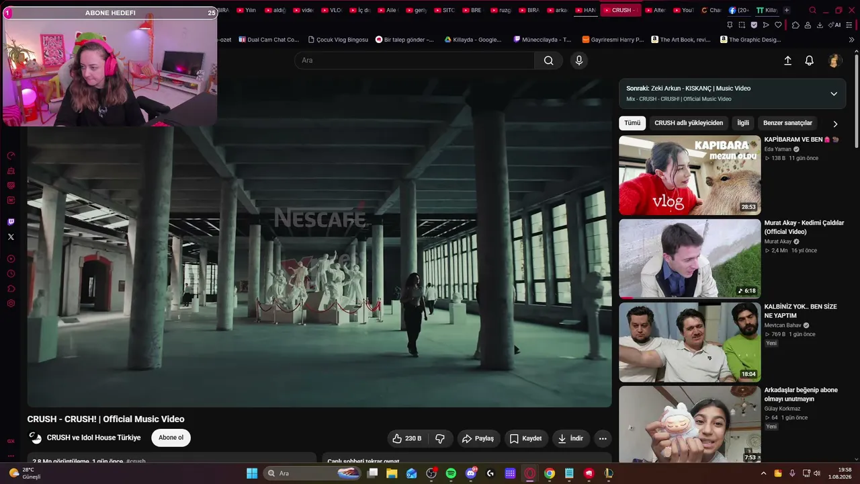Select the 'CRUSH adlı yükleyiciden' filter chip
Screen dimensions: 860x484
coord(689,123)
